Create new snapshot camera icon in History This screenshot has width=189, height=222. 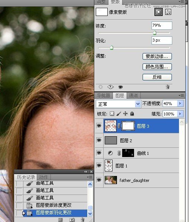tap(72, 220)
